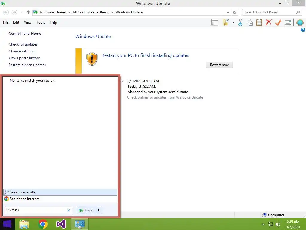Click the search magnifier icon
Image resolution: width=306 pixels, height=230 pixels.
(x=298, y=12)
